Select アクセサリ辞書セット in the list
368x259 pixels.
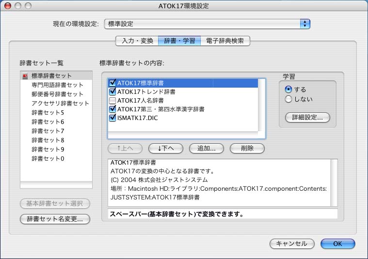pyautogui.click(x=56, y=104)
